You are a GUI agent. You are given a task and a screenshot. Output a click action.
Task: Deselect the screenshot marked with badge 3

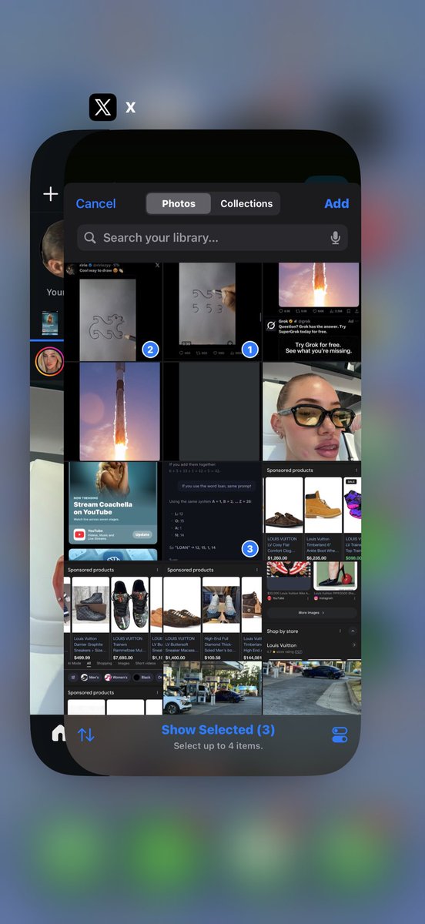pyautogui.click(x=211, y=511)
